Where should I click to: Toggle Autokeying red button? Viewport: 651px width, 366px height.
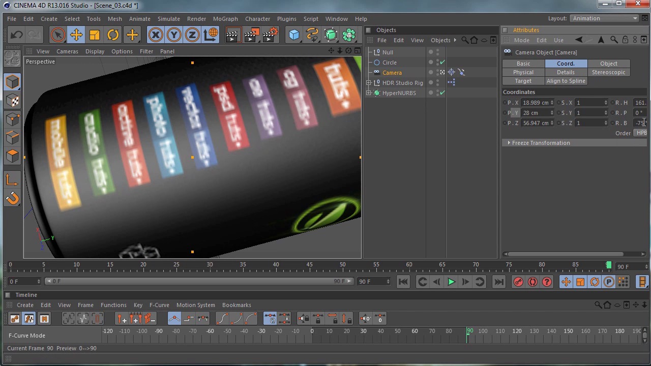click(532, 282)
